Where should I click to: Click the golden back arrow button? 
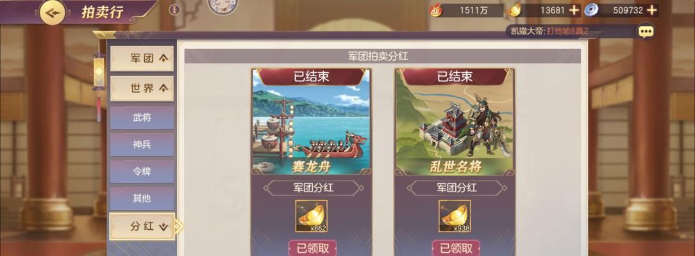(53, 12)
